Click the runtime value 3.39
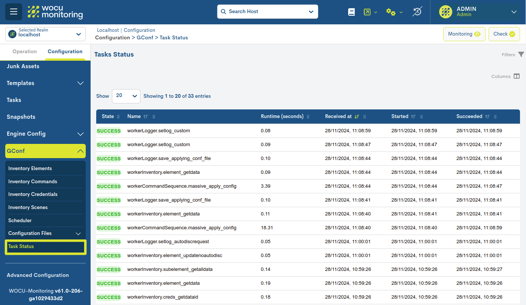The height and width of the screenshot is (305, 526). point(266,186)
